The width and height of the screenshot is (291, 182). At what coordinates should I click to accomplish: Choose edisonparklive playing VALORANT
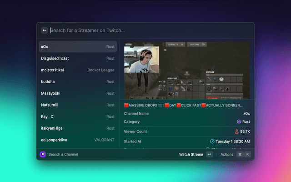pos(77,140)
